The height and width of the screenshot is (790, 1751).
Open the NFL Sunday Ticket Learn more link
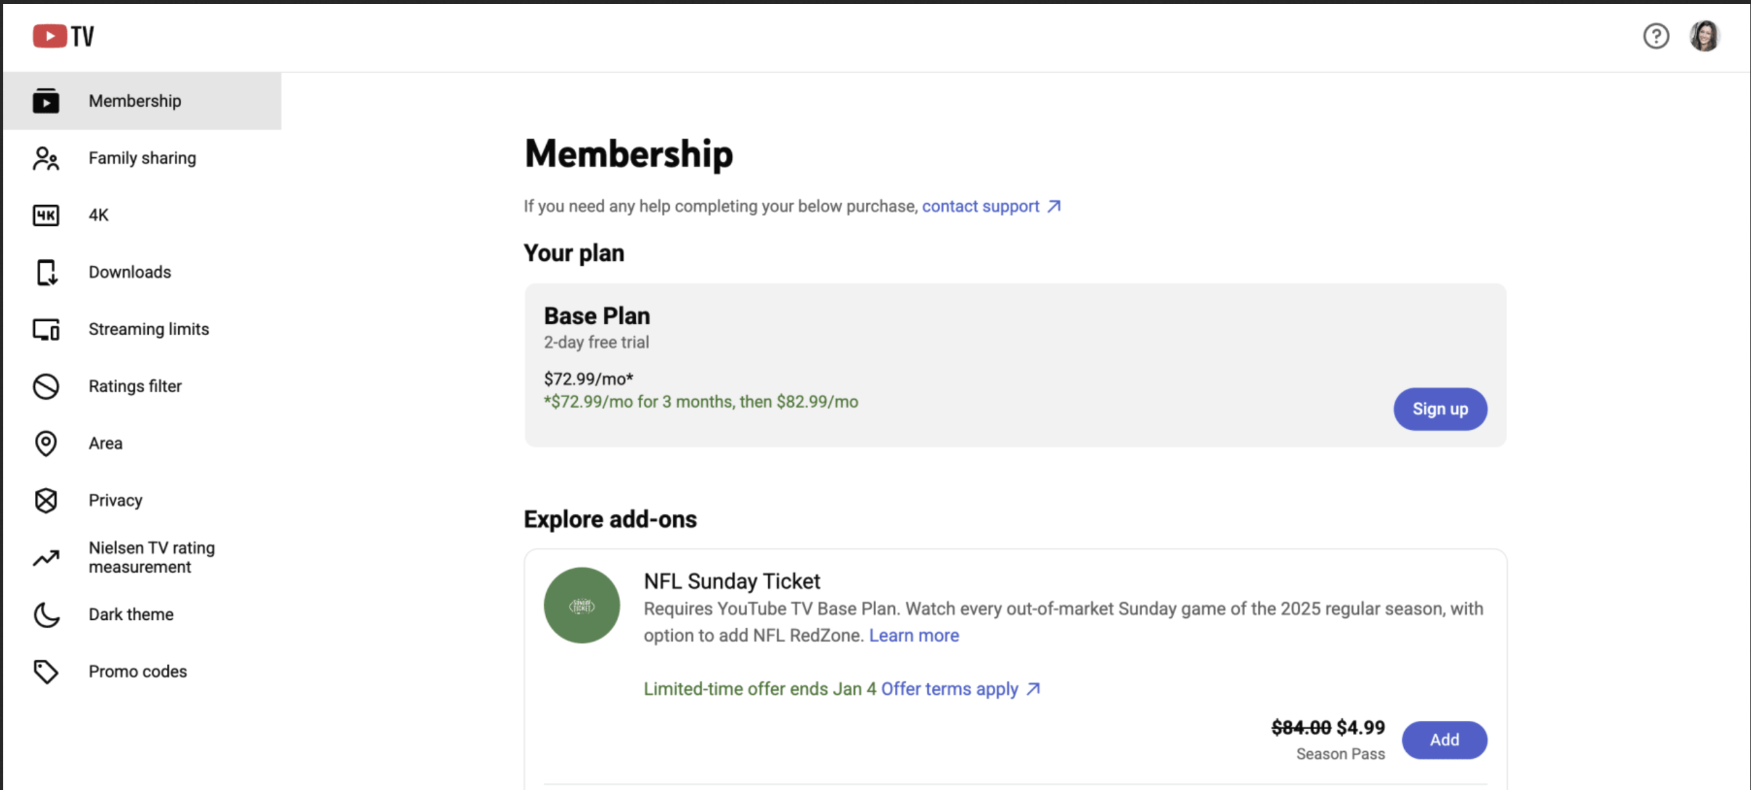[x=914, y=635]
